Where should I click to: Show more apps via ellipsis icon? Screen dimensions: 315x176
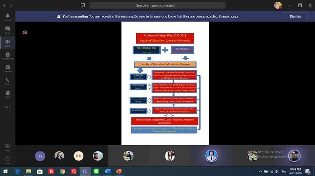point(7,107)
